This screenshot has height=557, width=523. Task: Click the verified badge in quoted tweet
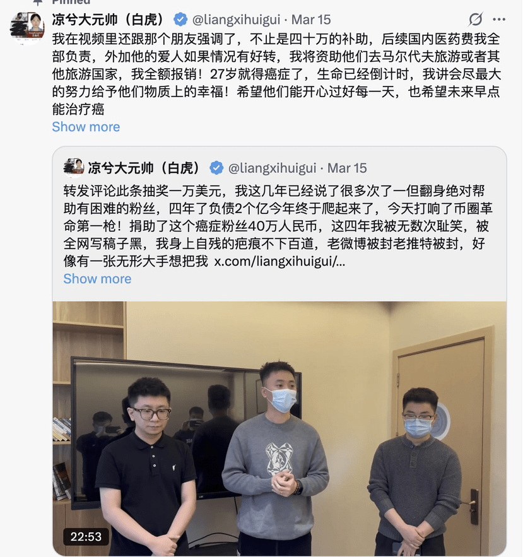(216, 168)
